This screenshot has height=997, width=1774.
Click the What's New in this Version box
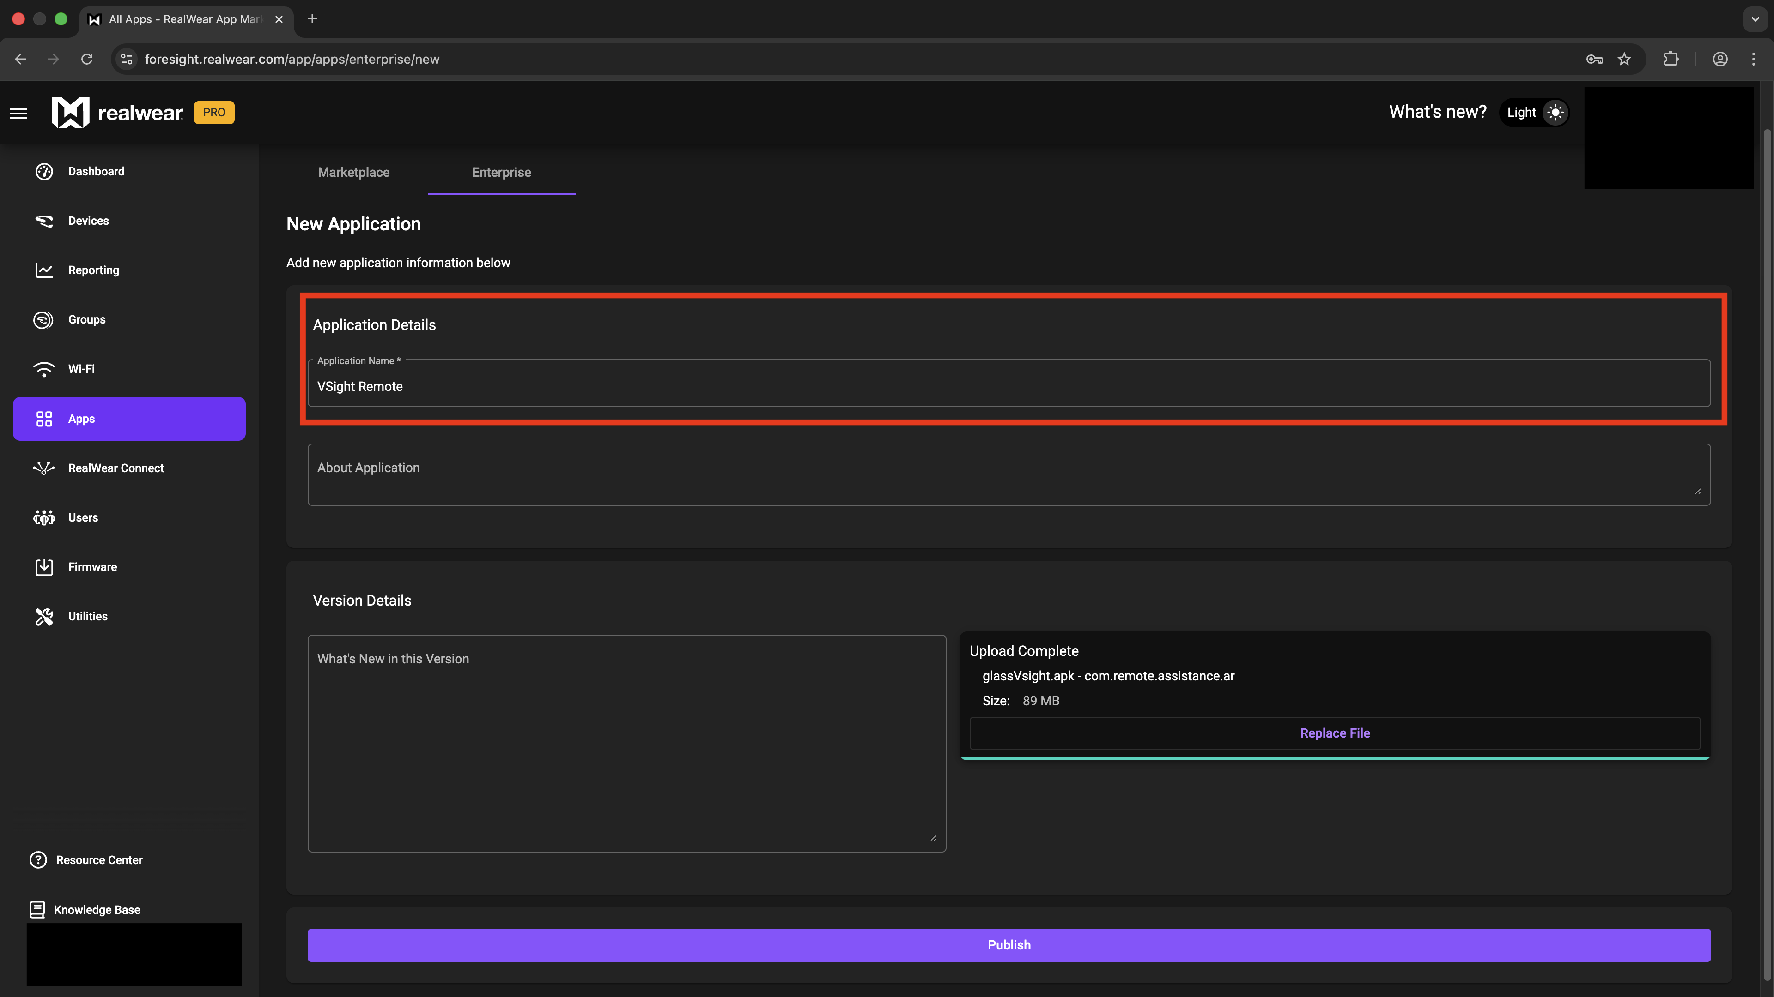click(x=627, y=743)
